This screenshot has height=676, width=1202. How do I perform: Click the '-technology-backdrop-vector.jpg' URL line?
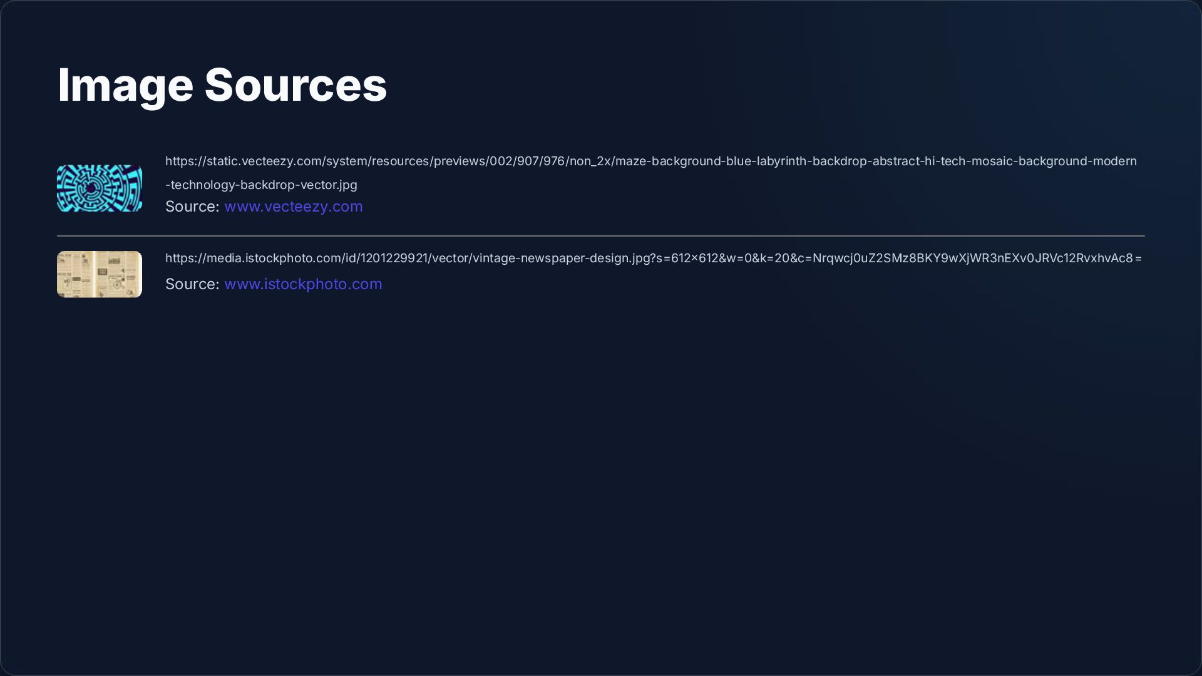pyautogui.click(x=261, y=185)
